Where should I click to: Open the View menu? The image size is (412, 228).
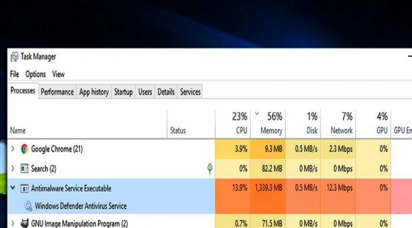[59, 74]
